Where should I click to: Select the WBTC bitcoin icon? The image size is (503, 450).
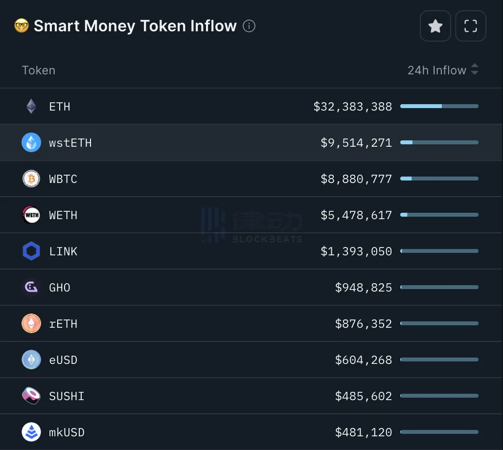31,179
